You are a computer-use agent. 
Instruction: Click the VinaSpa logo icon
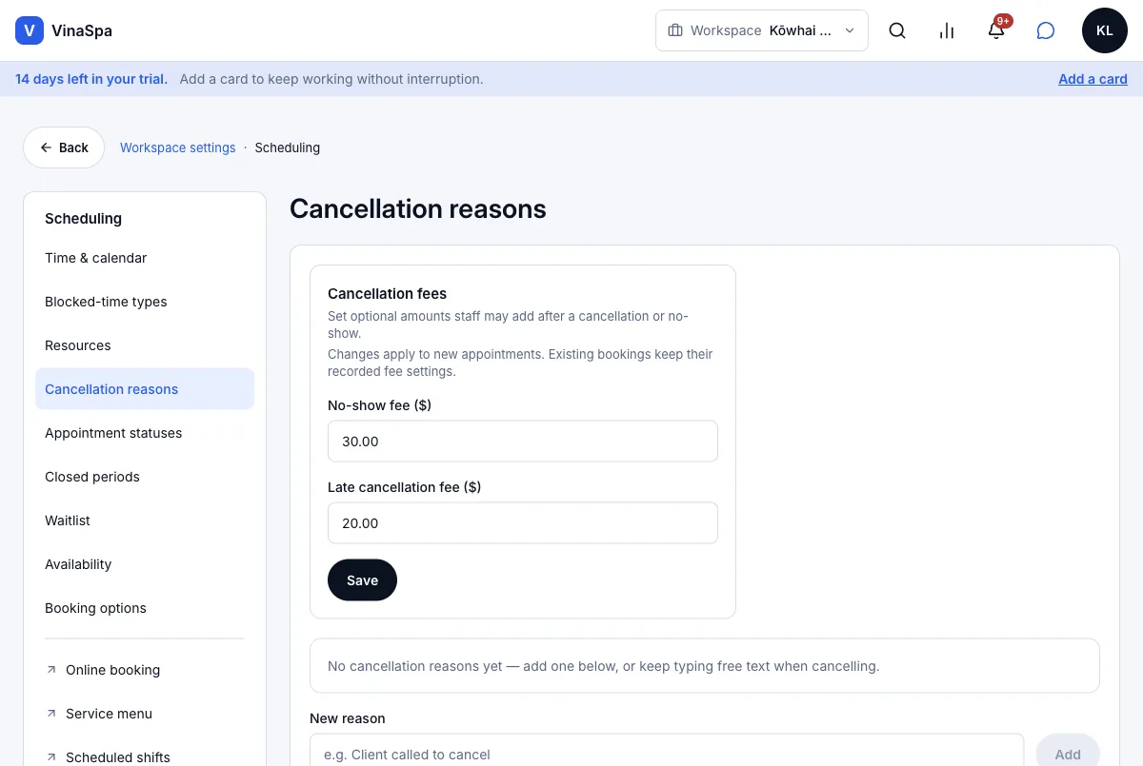[30, 30]
